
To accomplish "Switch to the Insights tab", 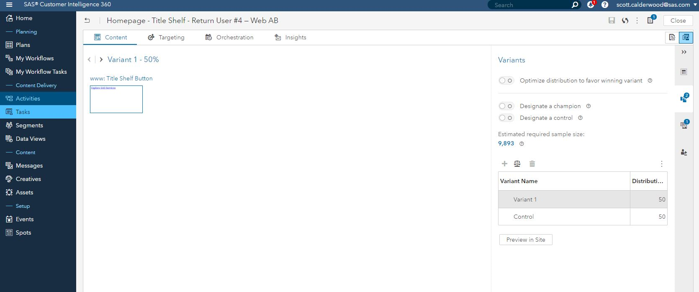I will coord(290,37).
